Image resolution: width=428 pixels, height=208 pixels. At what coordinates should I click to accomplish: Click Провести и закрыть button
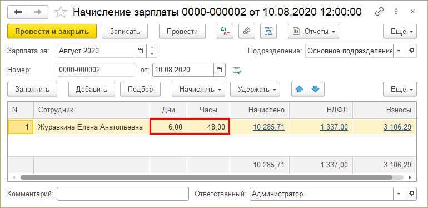pyautogui.click(x=52, y=31)
